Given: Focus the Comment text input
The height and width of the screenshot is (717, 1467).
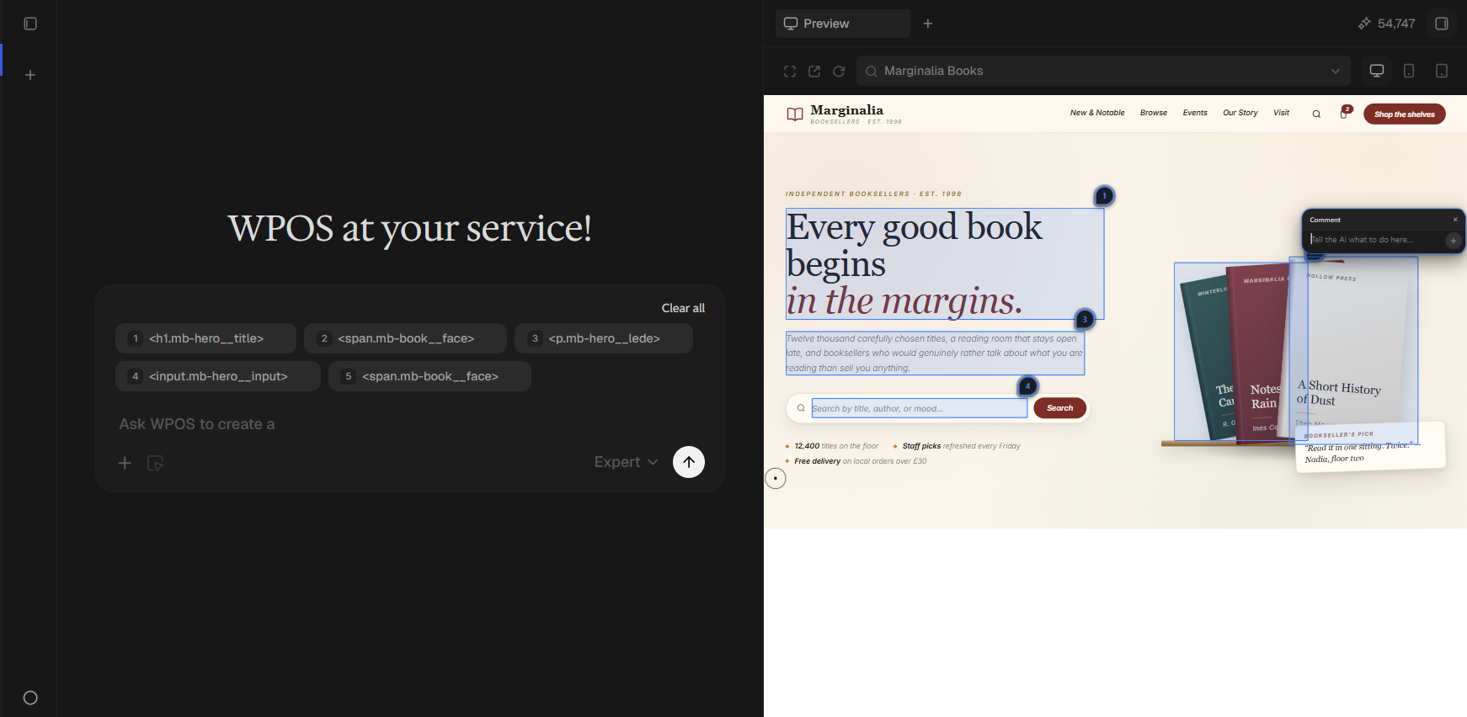Looking at the screenshot, I should pyautogui.click(x=1376, y=241).
